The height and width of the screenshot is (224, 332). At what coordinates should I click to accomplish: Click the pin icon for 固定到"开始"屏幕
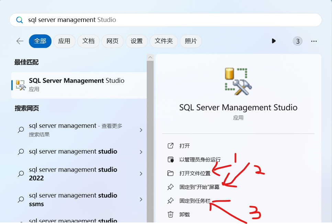[x=170, y=187]
